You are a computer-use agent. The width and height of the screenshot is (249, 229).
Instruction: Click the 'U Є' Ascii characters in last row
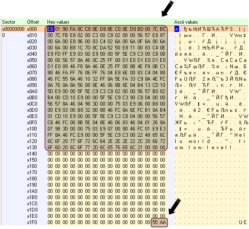coord(243,222)
